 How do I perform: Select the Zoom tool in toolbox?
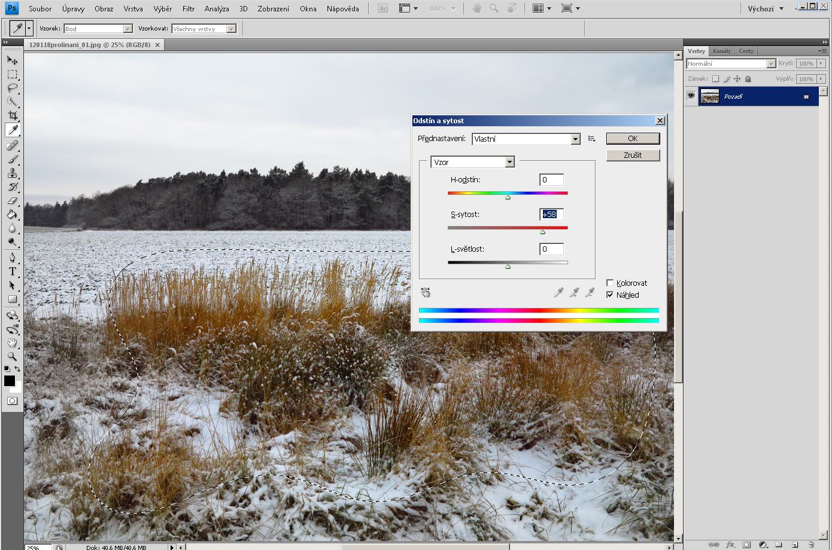click(x=12, y=356)
